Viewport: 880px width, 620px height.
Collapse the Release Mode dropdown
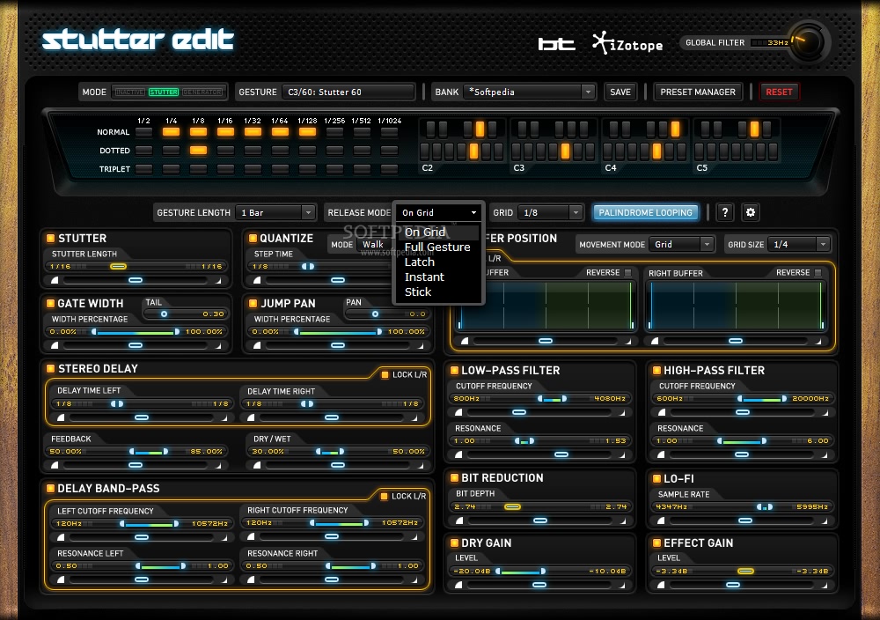tap(439, 212)
